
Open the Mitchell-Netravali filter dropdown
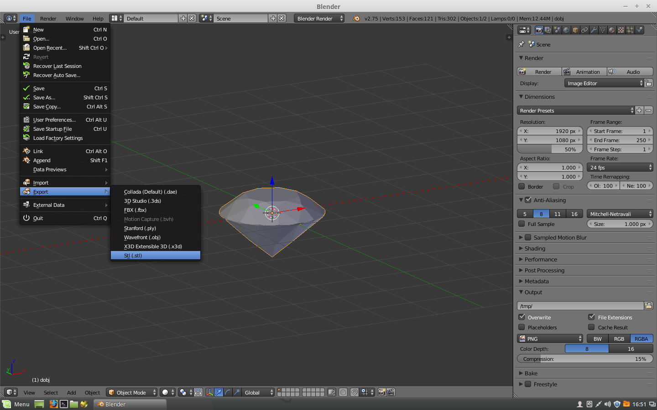click(620, 214)
